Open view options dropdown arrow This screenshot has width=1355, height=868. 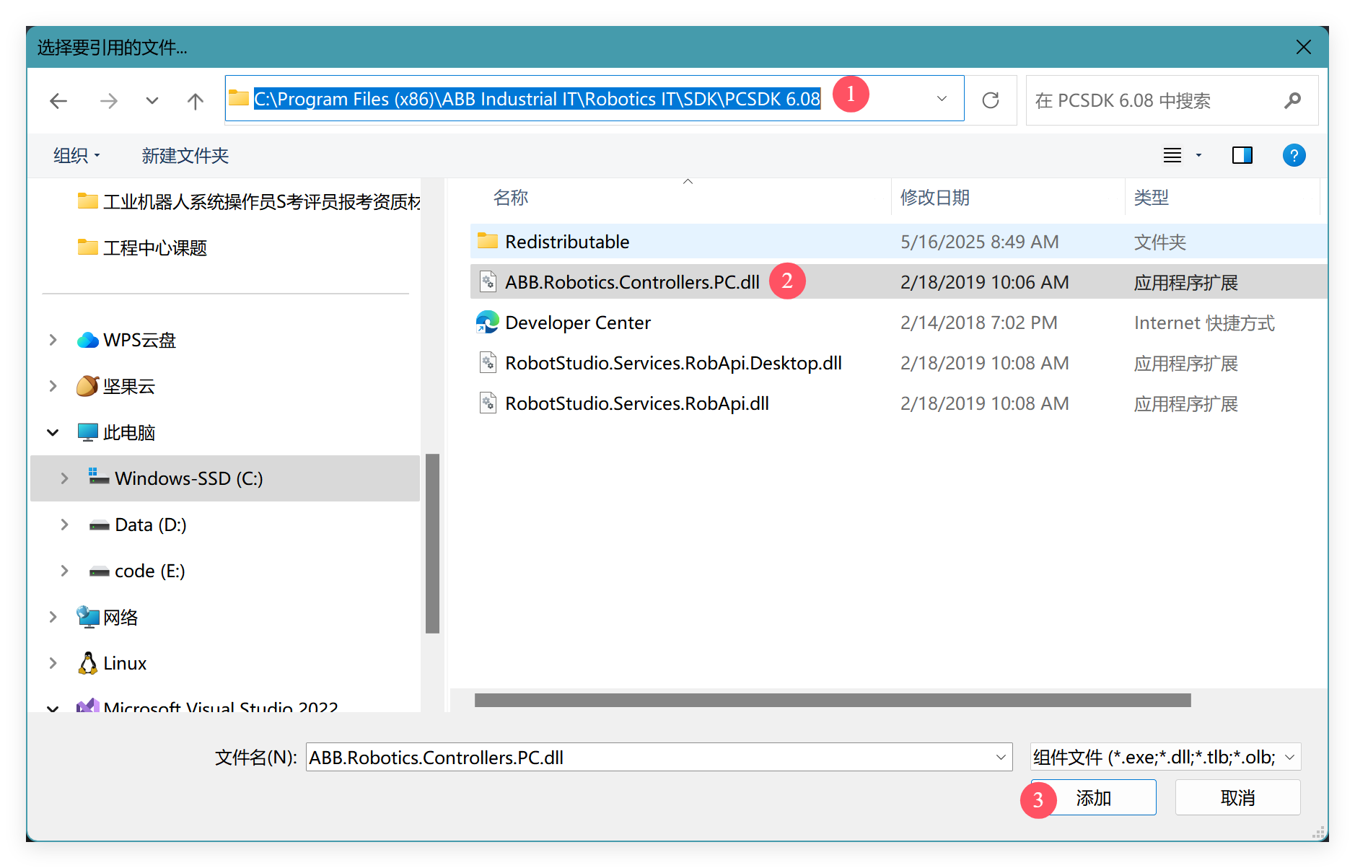pos(1198,155)
